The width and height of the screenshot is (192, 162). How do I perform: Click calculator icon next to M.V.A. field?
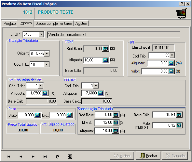tap(116, 122)
